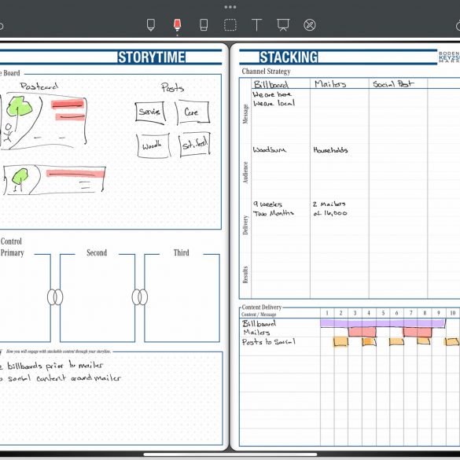Tap the 'social content around mailer' note
This screenshot has width=460, height=460.
(64, 378)
